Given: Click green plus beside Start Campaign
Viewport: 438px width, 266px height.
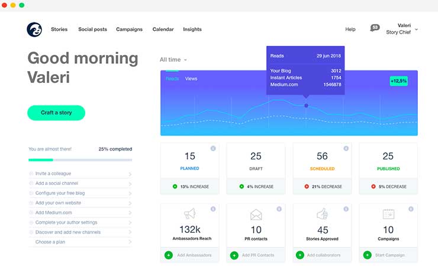Looking at the screenshot, I should 368,255.
